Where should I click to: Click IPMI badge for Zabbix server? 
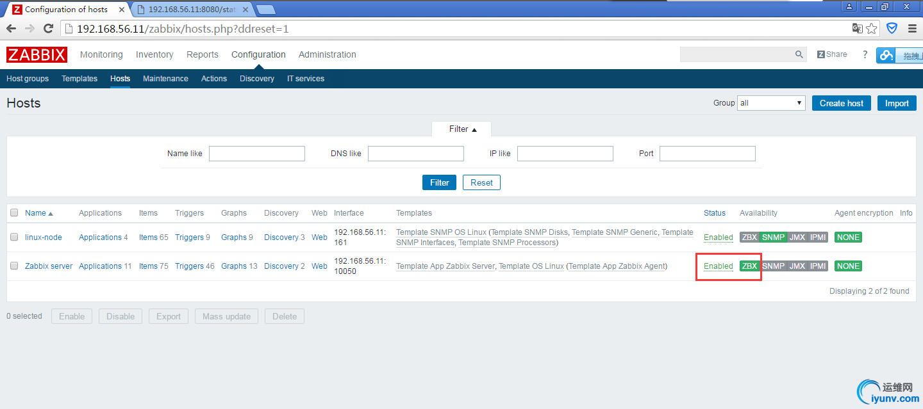818,266
